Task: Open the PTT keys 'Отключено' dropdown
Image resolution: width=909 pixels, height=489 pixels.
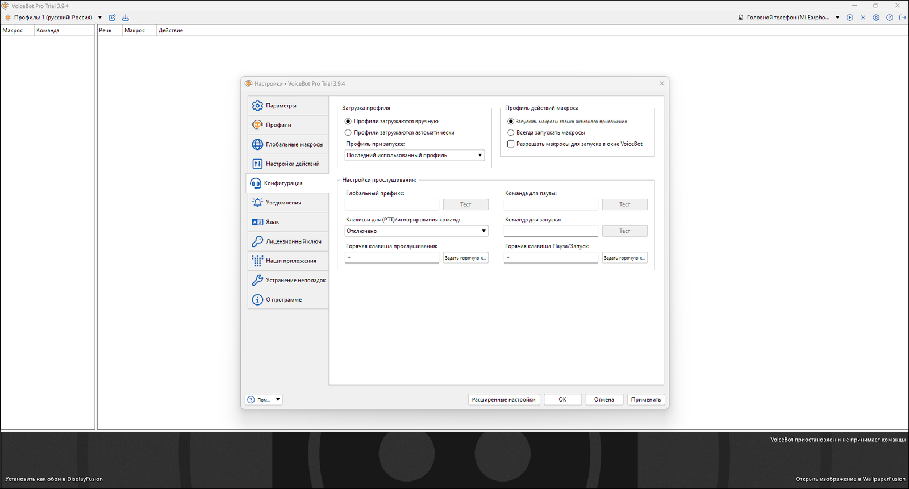Action: [x=416, y=231]
